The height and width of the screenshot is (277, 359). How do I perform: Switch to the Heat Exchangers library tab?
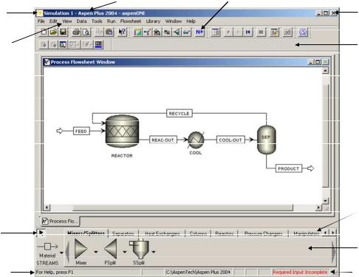(162, 233)
